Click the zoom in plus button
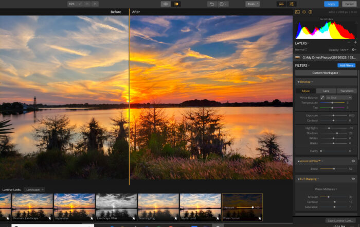Screen dimensions: 360x227 [x=95, y=4]
